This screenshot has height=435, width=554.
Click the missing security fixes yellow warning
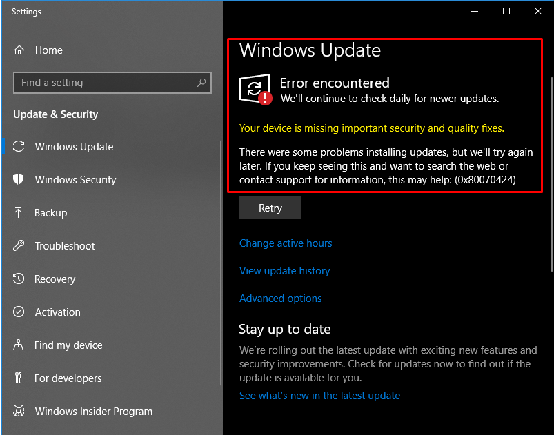coord(372,128)
